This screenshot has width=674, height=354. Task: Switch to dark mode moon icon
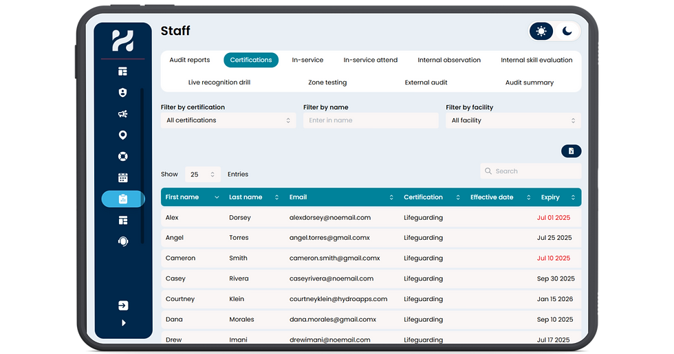pos(567,32)
